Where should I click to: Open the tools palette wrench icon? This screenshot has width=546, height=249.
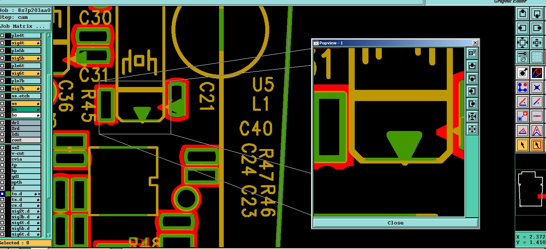(x=523, y=57)
